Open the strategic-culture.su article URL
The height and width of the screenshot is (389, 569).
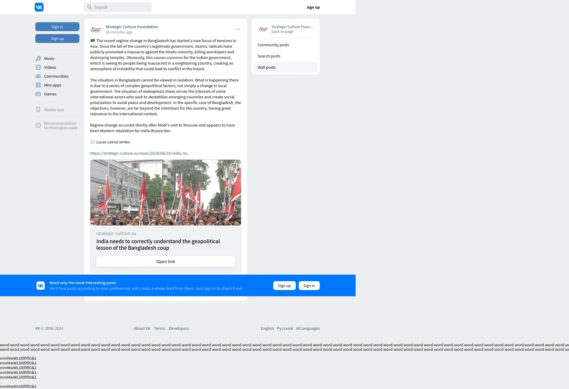click(140, 153)
